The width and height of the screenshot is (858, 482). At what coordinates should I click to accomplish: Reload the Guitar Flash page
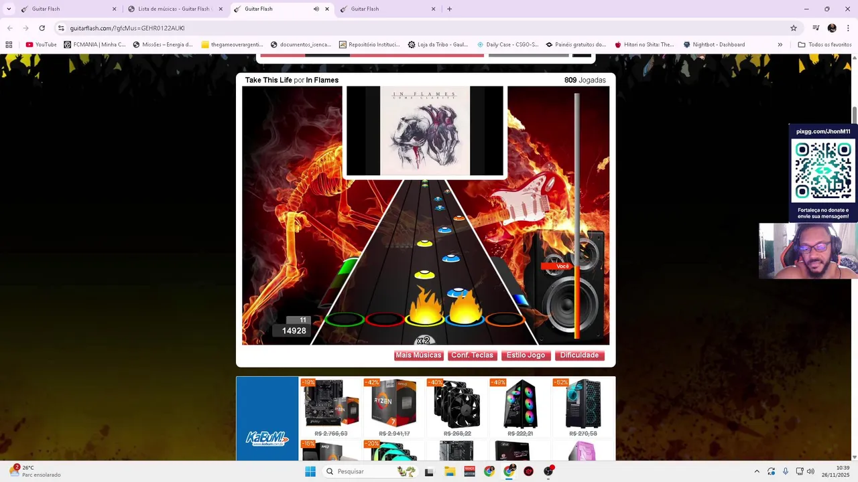(x=42, y=28)
